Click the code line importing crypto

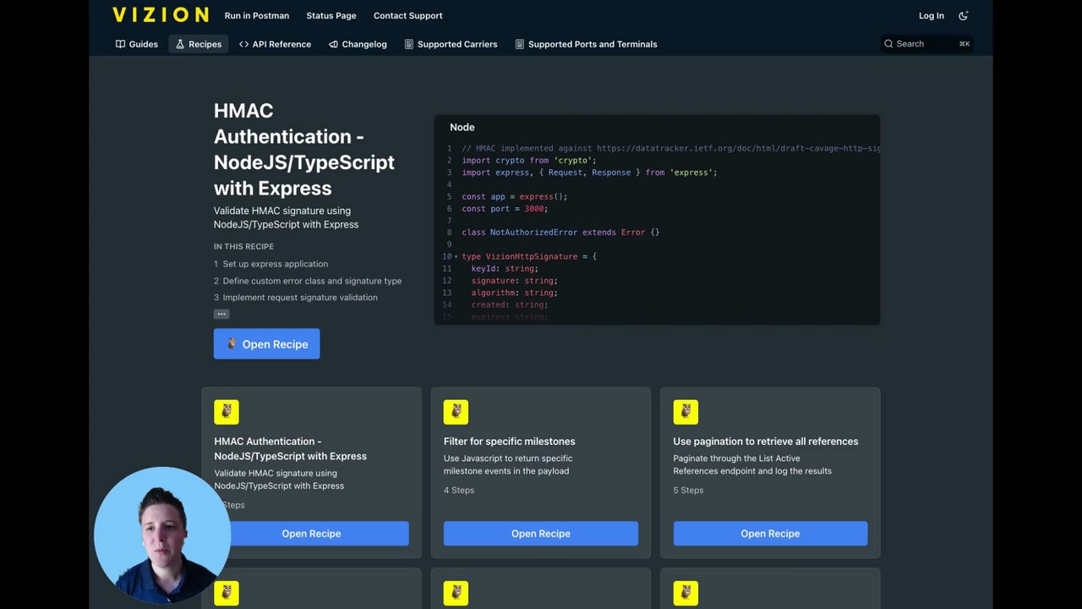(529, 160)
